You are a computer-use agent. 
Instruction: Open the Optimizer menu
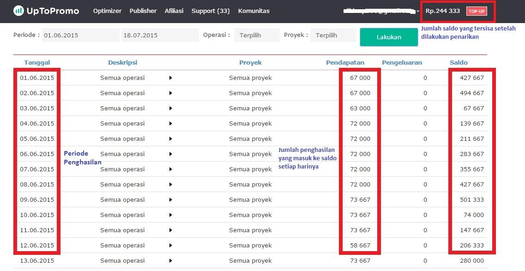coord(107,11)
